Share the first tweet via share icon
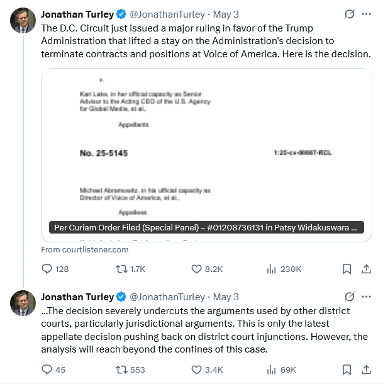Viewport: 383px width, 384px height. point(367,269)
